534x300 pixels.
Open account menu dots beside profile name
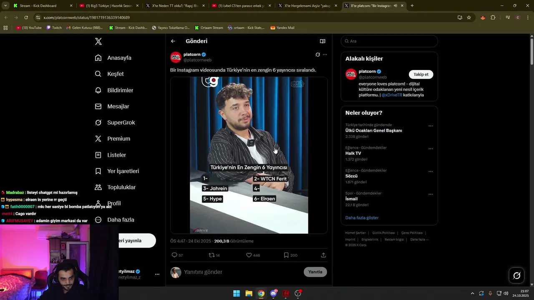[x=157, y=274]
